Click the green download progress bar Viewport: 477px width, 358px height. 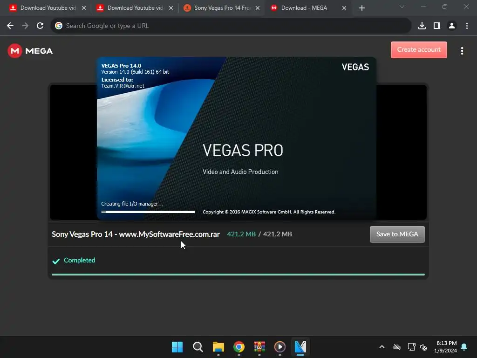238,275
